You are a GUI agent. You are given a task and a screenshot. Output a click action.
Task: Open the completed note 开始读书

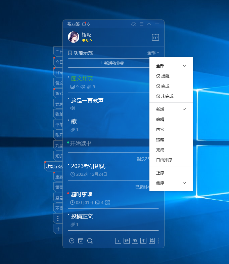[81, 143]
